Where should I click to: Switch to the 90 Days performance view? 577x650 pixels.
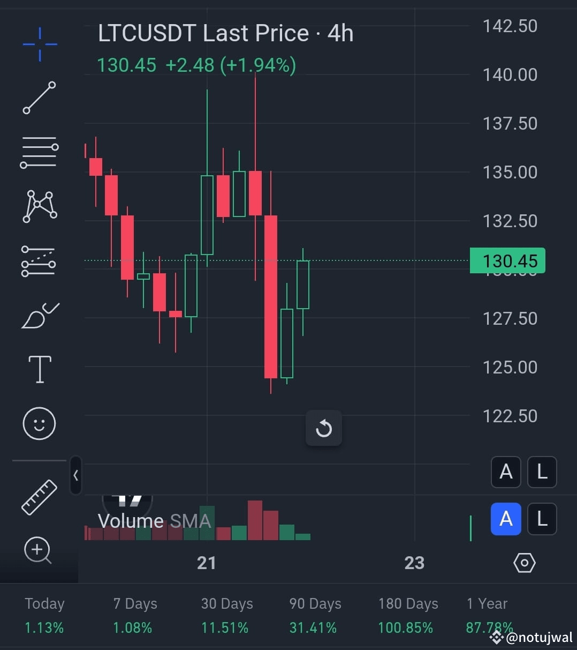point(314,615)
